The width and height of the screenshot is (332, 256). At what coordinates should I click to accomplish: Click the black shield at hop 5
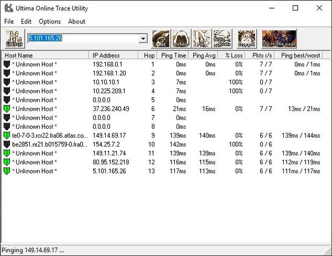click(7, 100)
